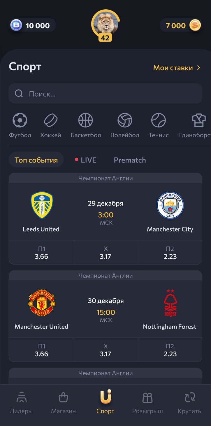Choose the Volleyball sport icon
The height and width of the screenshot is (426, 211).
(125, 120)
